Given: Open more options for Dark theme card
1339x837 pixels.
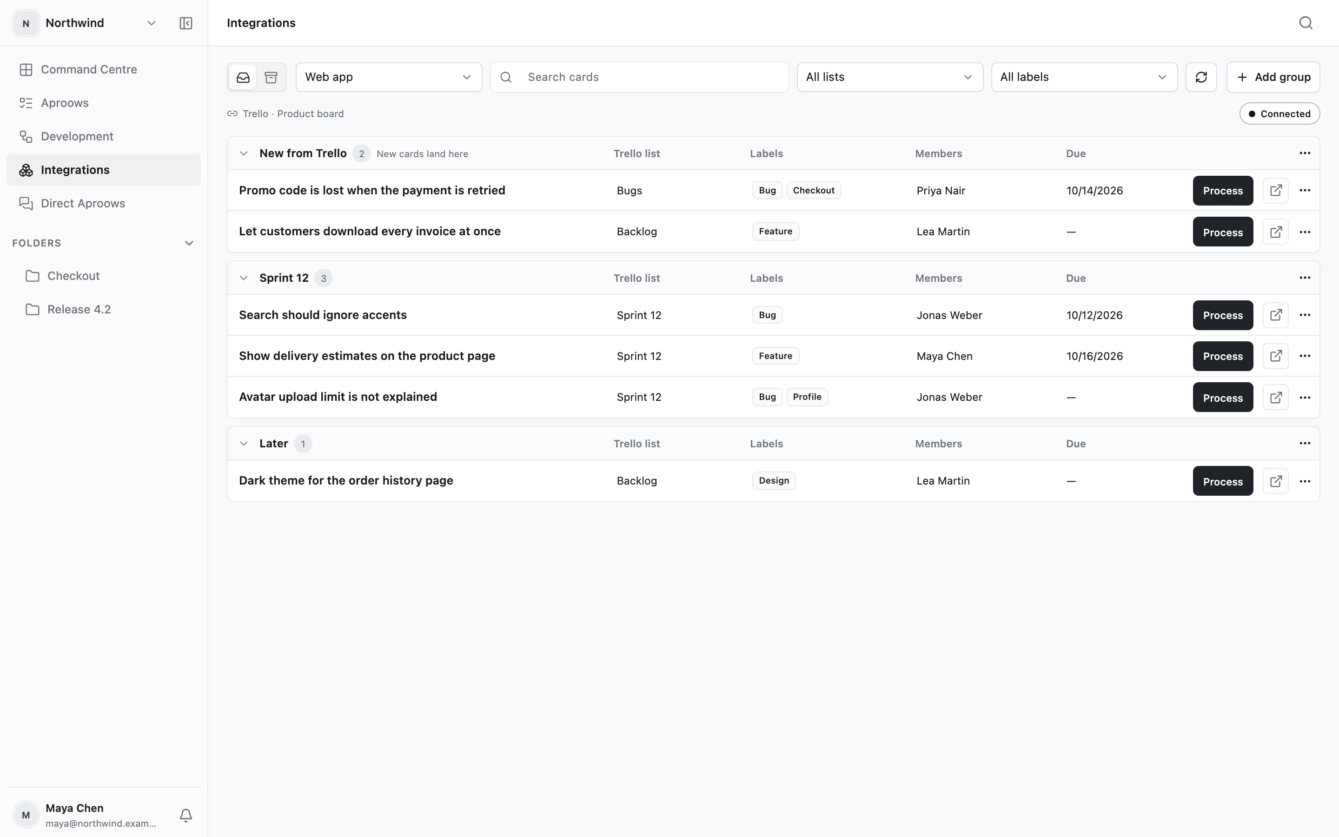Looking at the screenshot, I should (x=1305, y=481).
